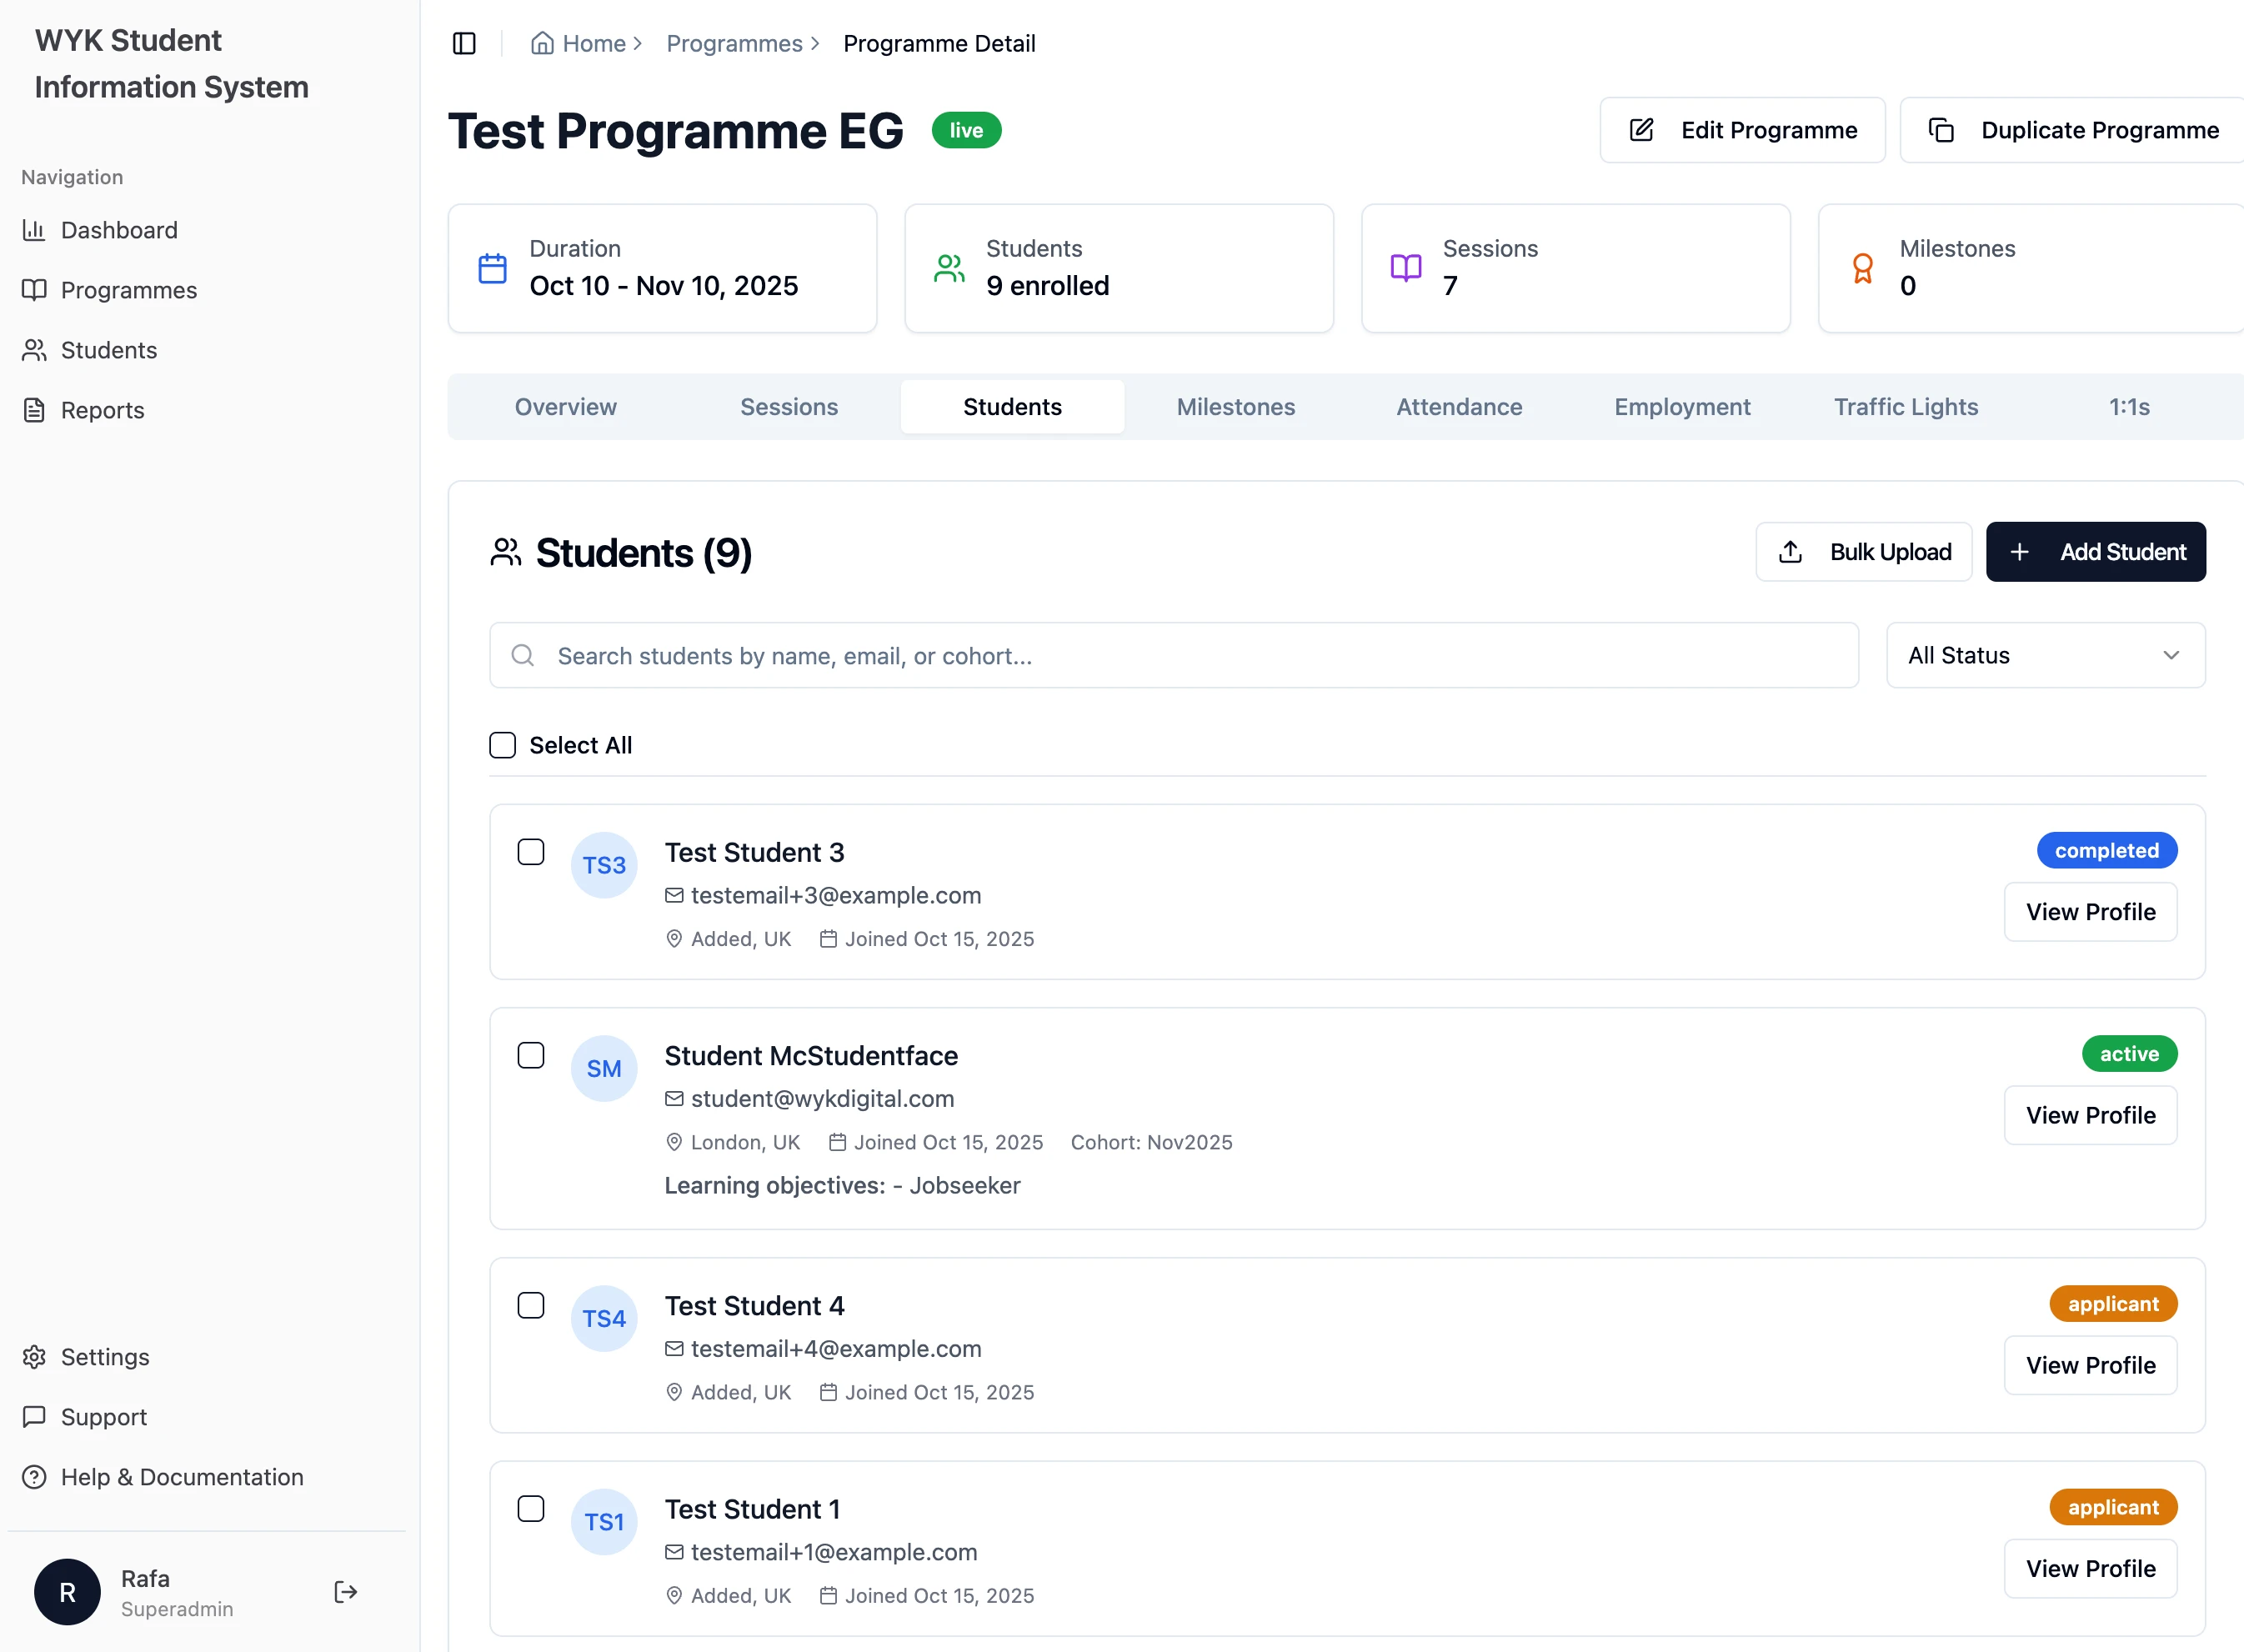Click the Home breadcrumb icon
The width and height of the screenshot is (2244, 1652).
542,44
